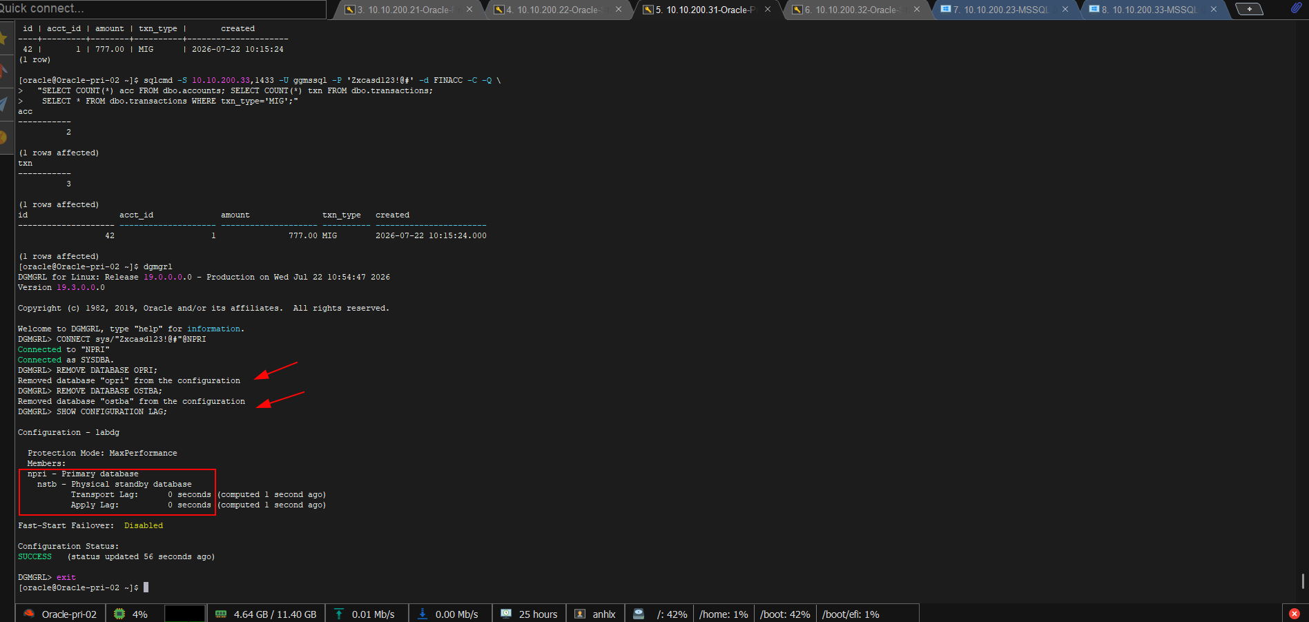Click the terminal cursor at the prompt
This screenshot has width=1309, height=622.
[x=146, y=587]
